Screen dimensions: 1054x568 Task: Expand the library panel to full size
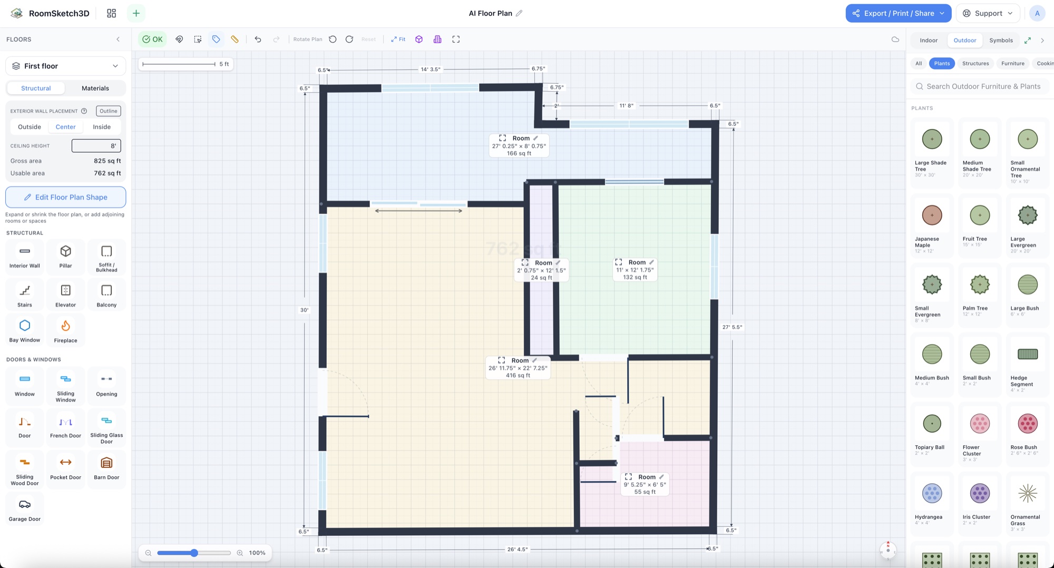[x=1028, y=40]
